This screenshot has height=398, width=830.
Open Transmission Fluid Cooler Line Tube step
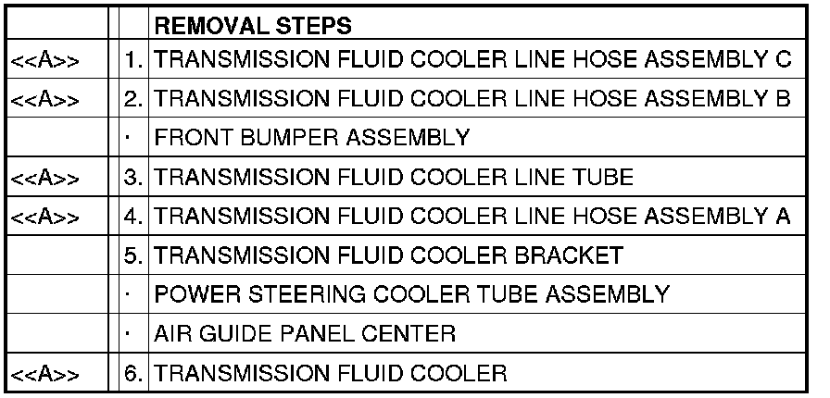coord(394,178)
